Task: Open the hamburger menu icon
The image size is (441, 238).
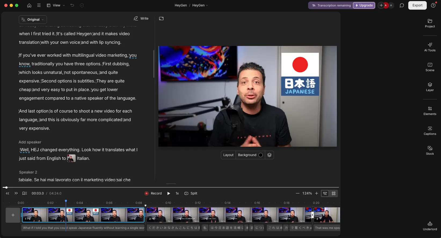Action: pos(39,5)
